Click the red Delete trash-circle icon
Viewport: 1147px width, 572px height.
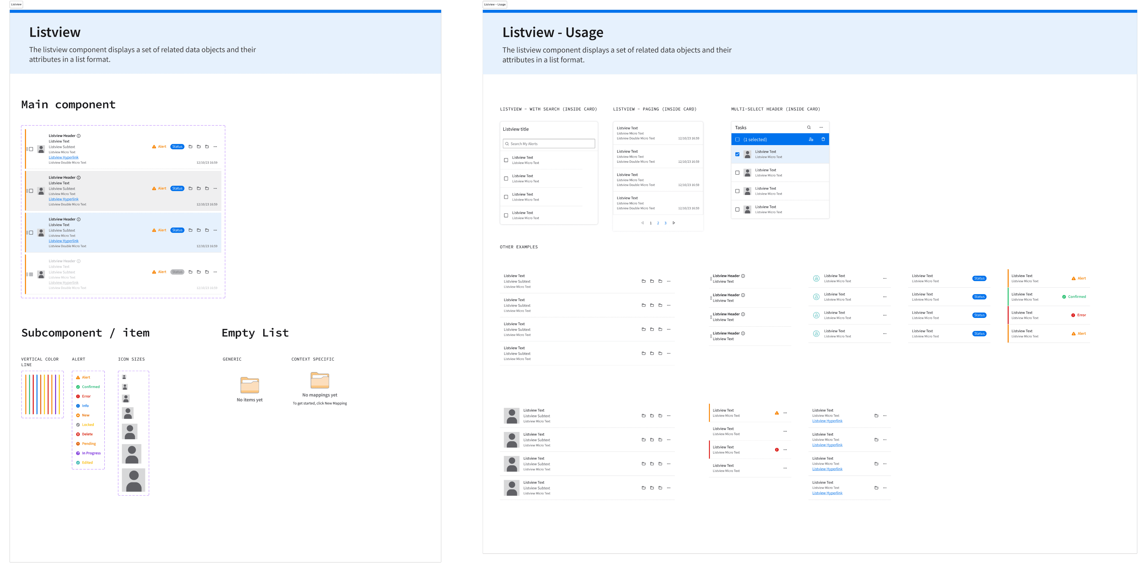(x=78, y=434)
